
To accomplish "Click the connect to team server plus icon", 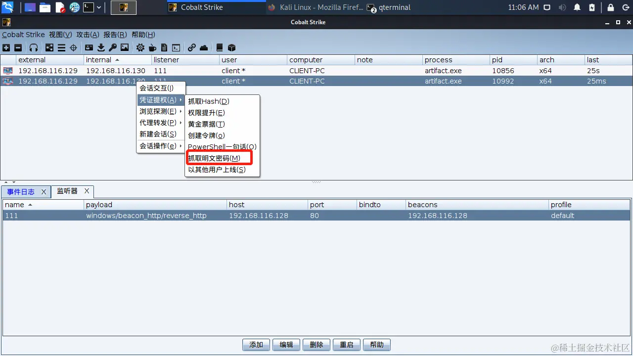I will click(x=6, y=47).
